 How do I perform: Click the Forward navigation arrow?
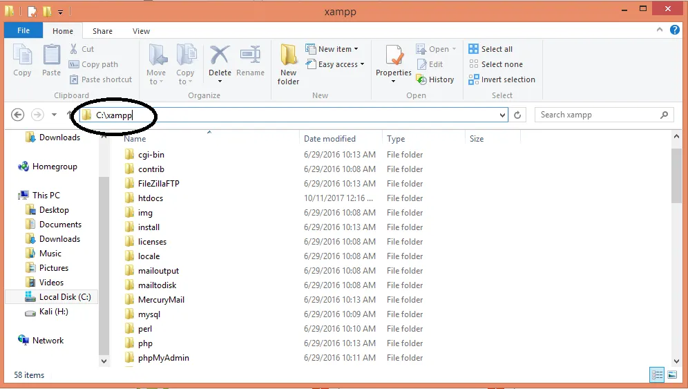pos(37,115)
